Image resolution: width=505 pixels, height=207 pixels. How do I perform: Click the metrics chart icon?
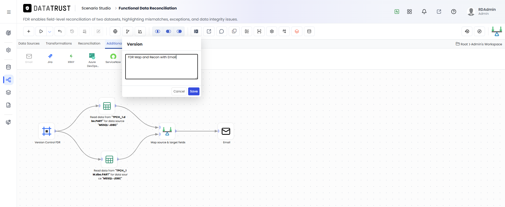(140, 31)
